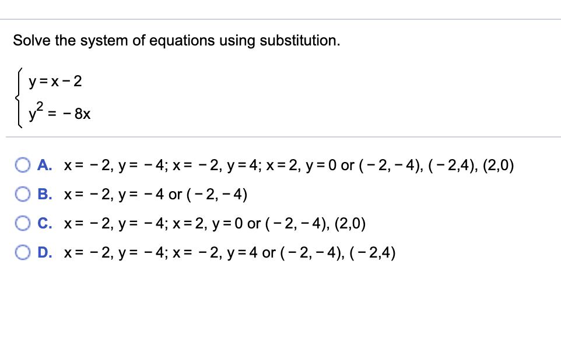
Task: Select answer choice A radio button
Action: coord(23,165)
